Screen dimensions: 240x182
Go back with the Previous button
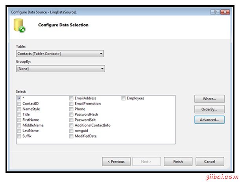coord(116,162)
